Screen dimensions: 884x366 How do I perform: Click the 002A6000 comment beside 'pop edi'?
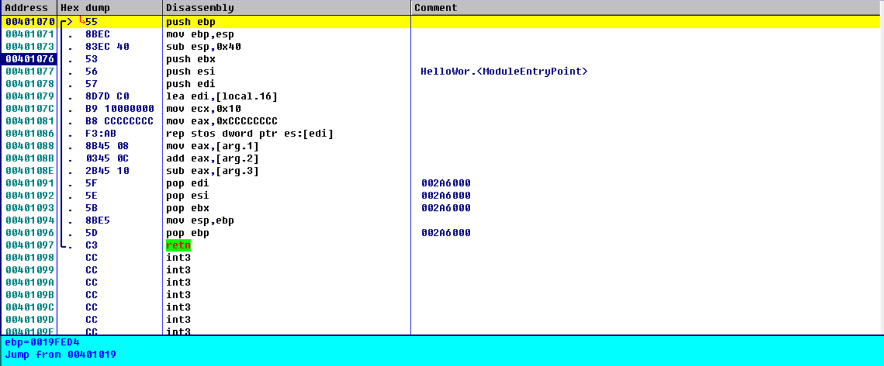point(445,183)
